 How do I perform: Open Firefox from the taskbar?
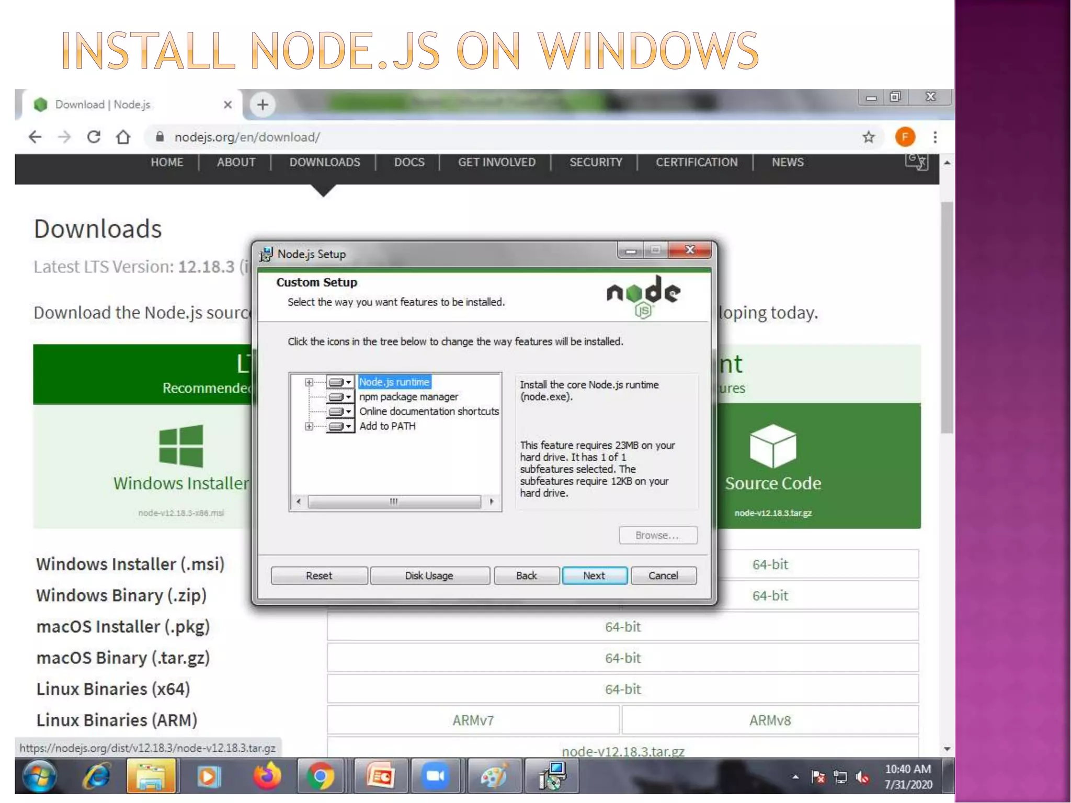click(267, 776)
